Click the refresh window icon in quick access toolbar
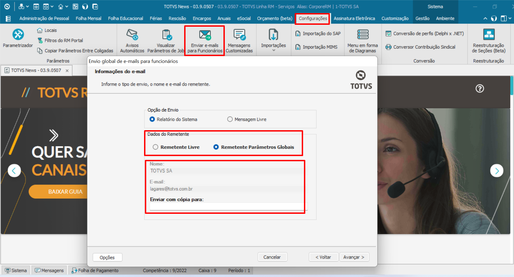The height and width of the screenshot is (277, 514). [46, 7]
